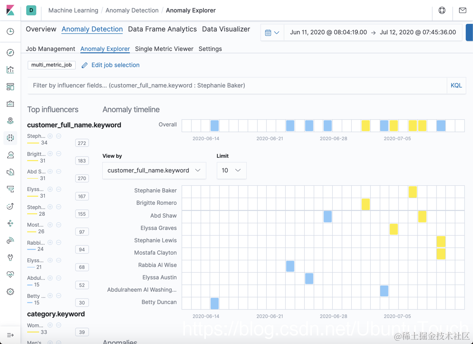The width and height of the screenshot is (473, 344).
Task: Open the Settings sub-tab
Action: [x=210, y=49]
